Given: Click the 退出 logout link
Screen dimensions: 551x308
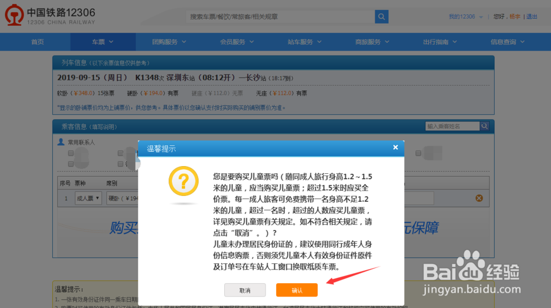Looking at the screenshot, I should [532, 16].
